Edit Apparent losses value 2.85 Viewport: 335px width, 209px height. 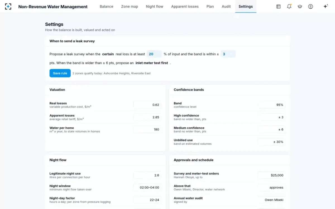pyautogui.click(x=147, y=117)
